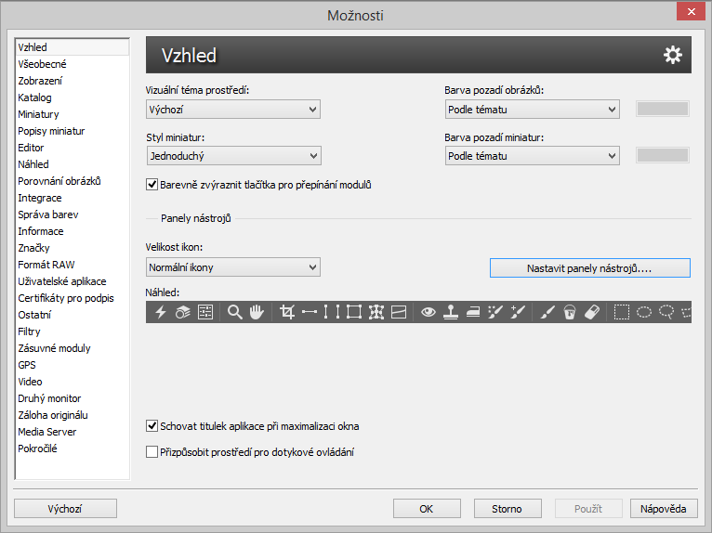The image size is (712, 533).
Task: Select the clone stamp tool icon
Action: (450, 313)
